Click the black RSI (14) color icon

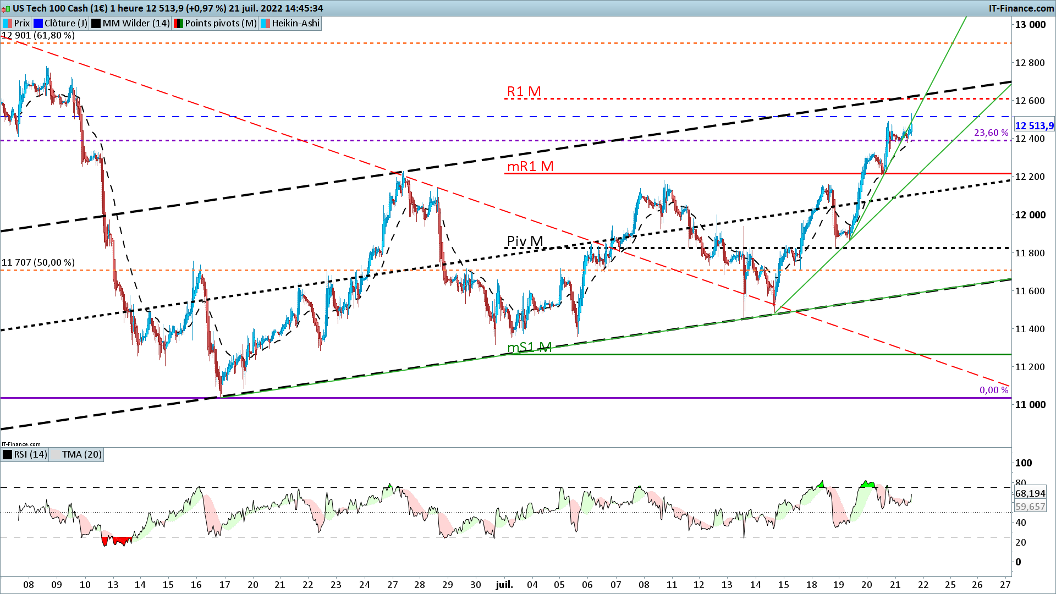[7, 454]
